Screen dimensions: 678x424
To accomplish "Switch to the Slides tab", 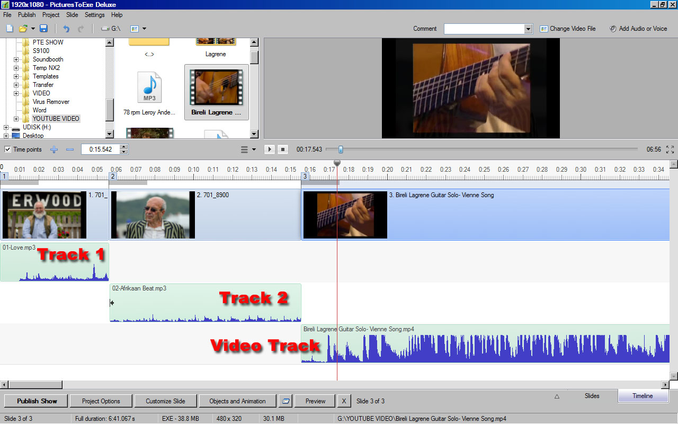I will pos(592,396).
